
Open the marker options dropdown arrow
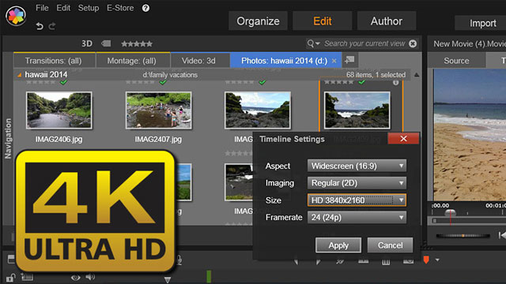(437, 260)
